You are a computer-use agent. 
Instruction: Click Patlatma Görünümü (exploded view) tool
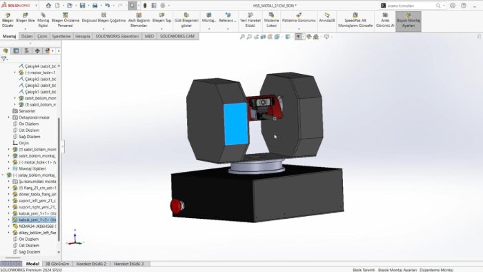tap(299, 18)
